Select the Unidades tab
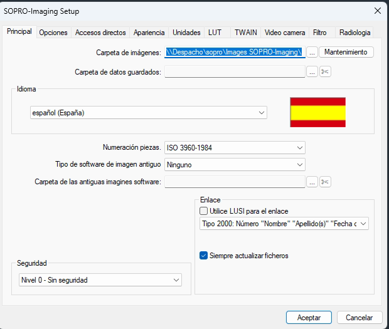This screenshot has height=329, width=389. coord(186,33)
